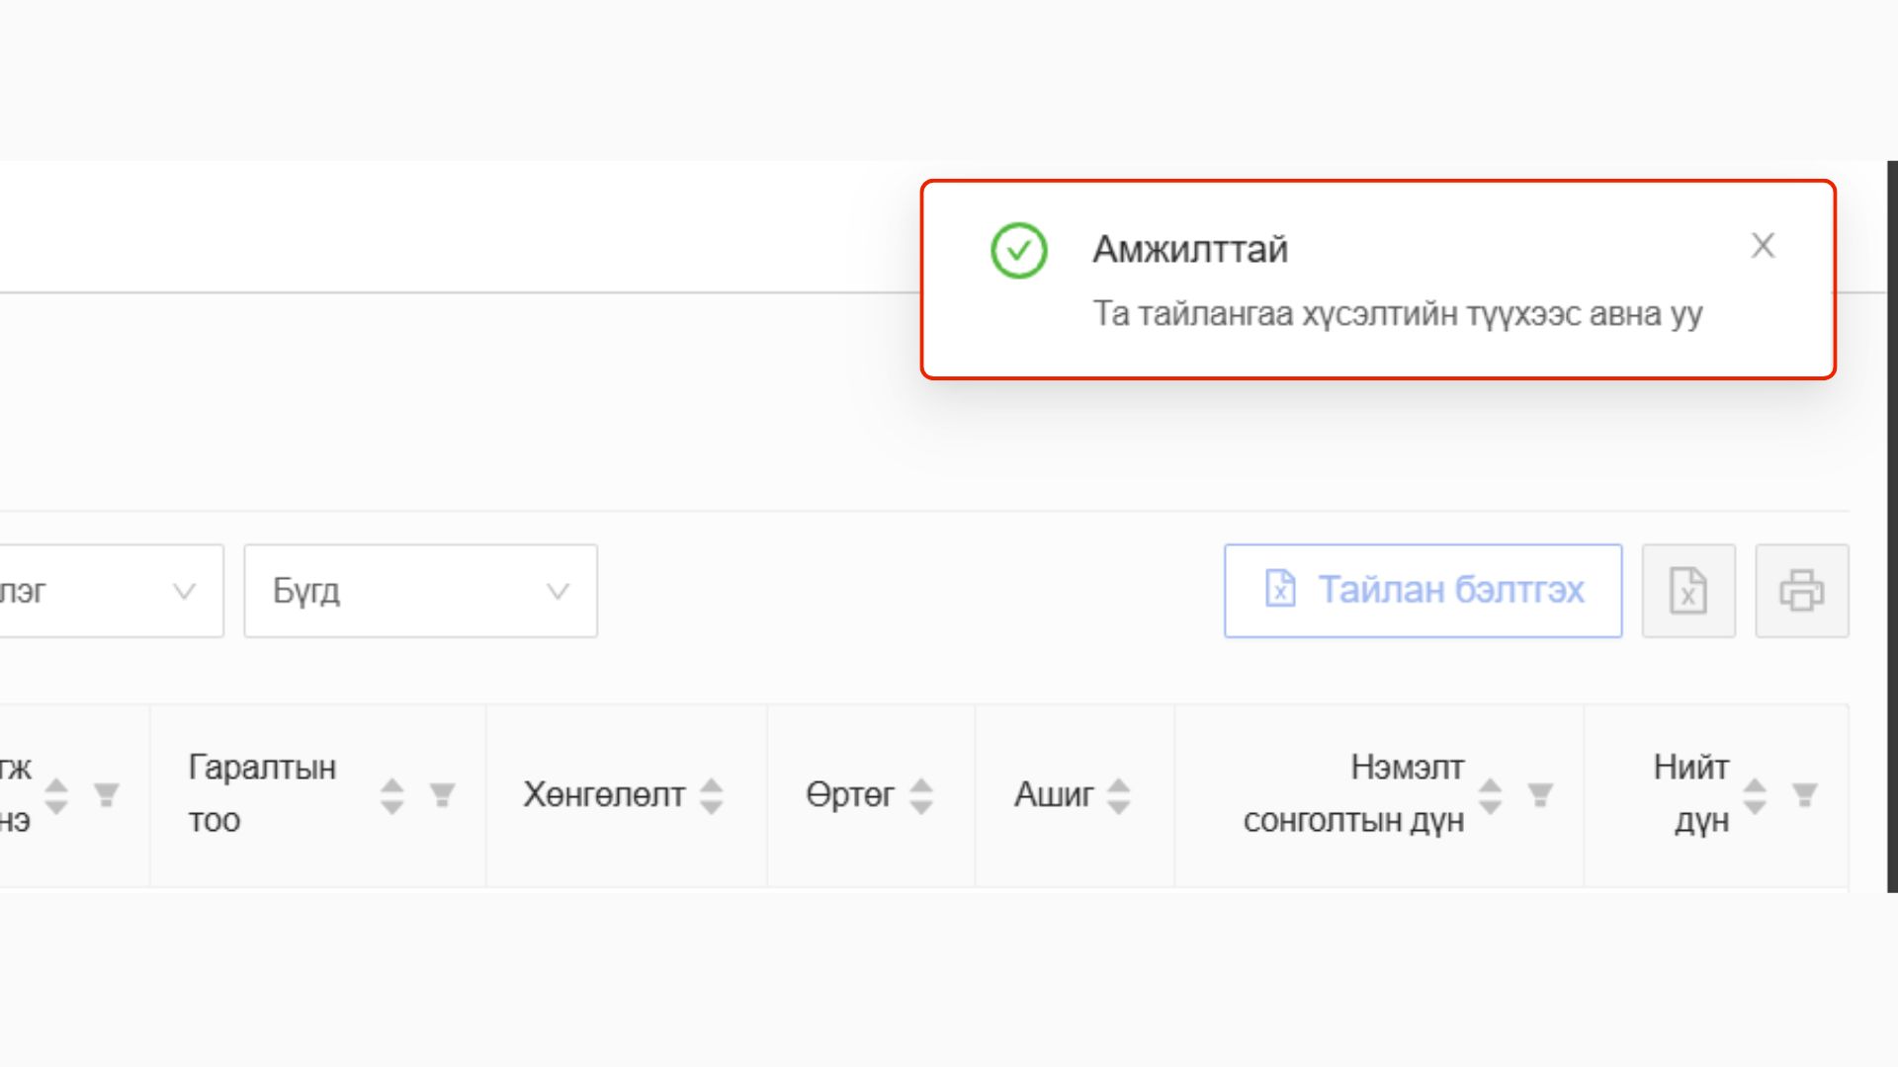
Task: Filter the Нэмэлт сонголтын дүн column
Action: click(1540, 794)
